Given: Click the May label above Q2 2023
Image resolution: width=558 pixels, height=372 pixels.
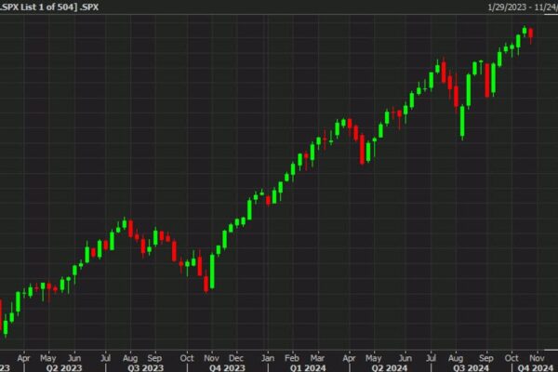Looking at the screenshot, I should coord(48,358).
